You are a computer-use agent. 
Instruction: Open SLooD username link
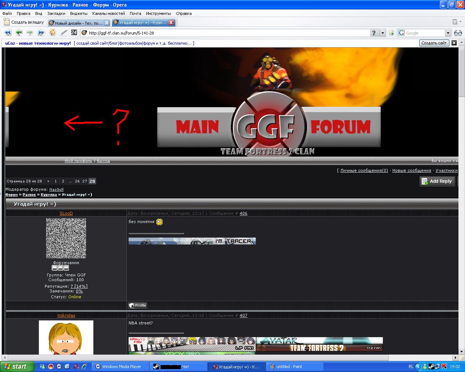click(x=66, y=213)
